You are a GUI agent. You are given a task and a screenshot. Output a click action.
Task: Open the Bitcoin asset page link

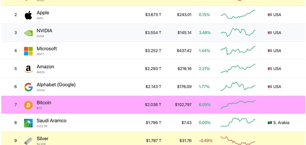point(44,102)
